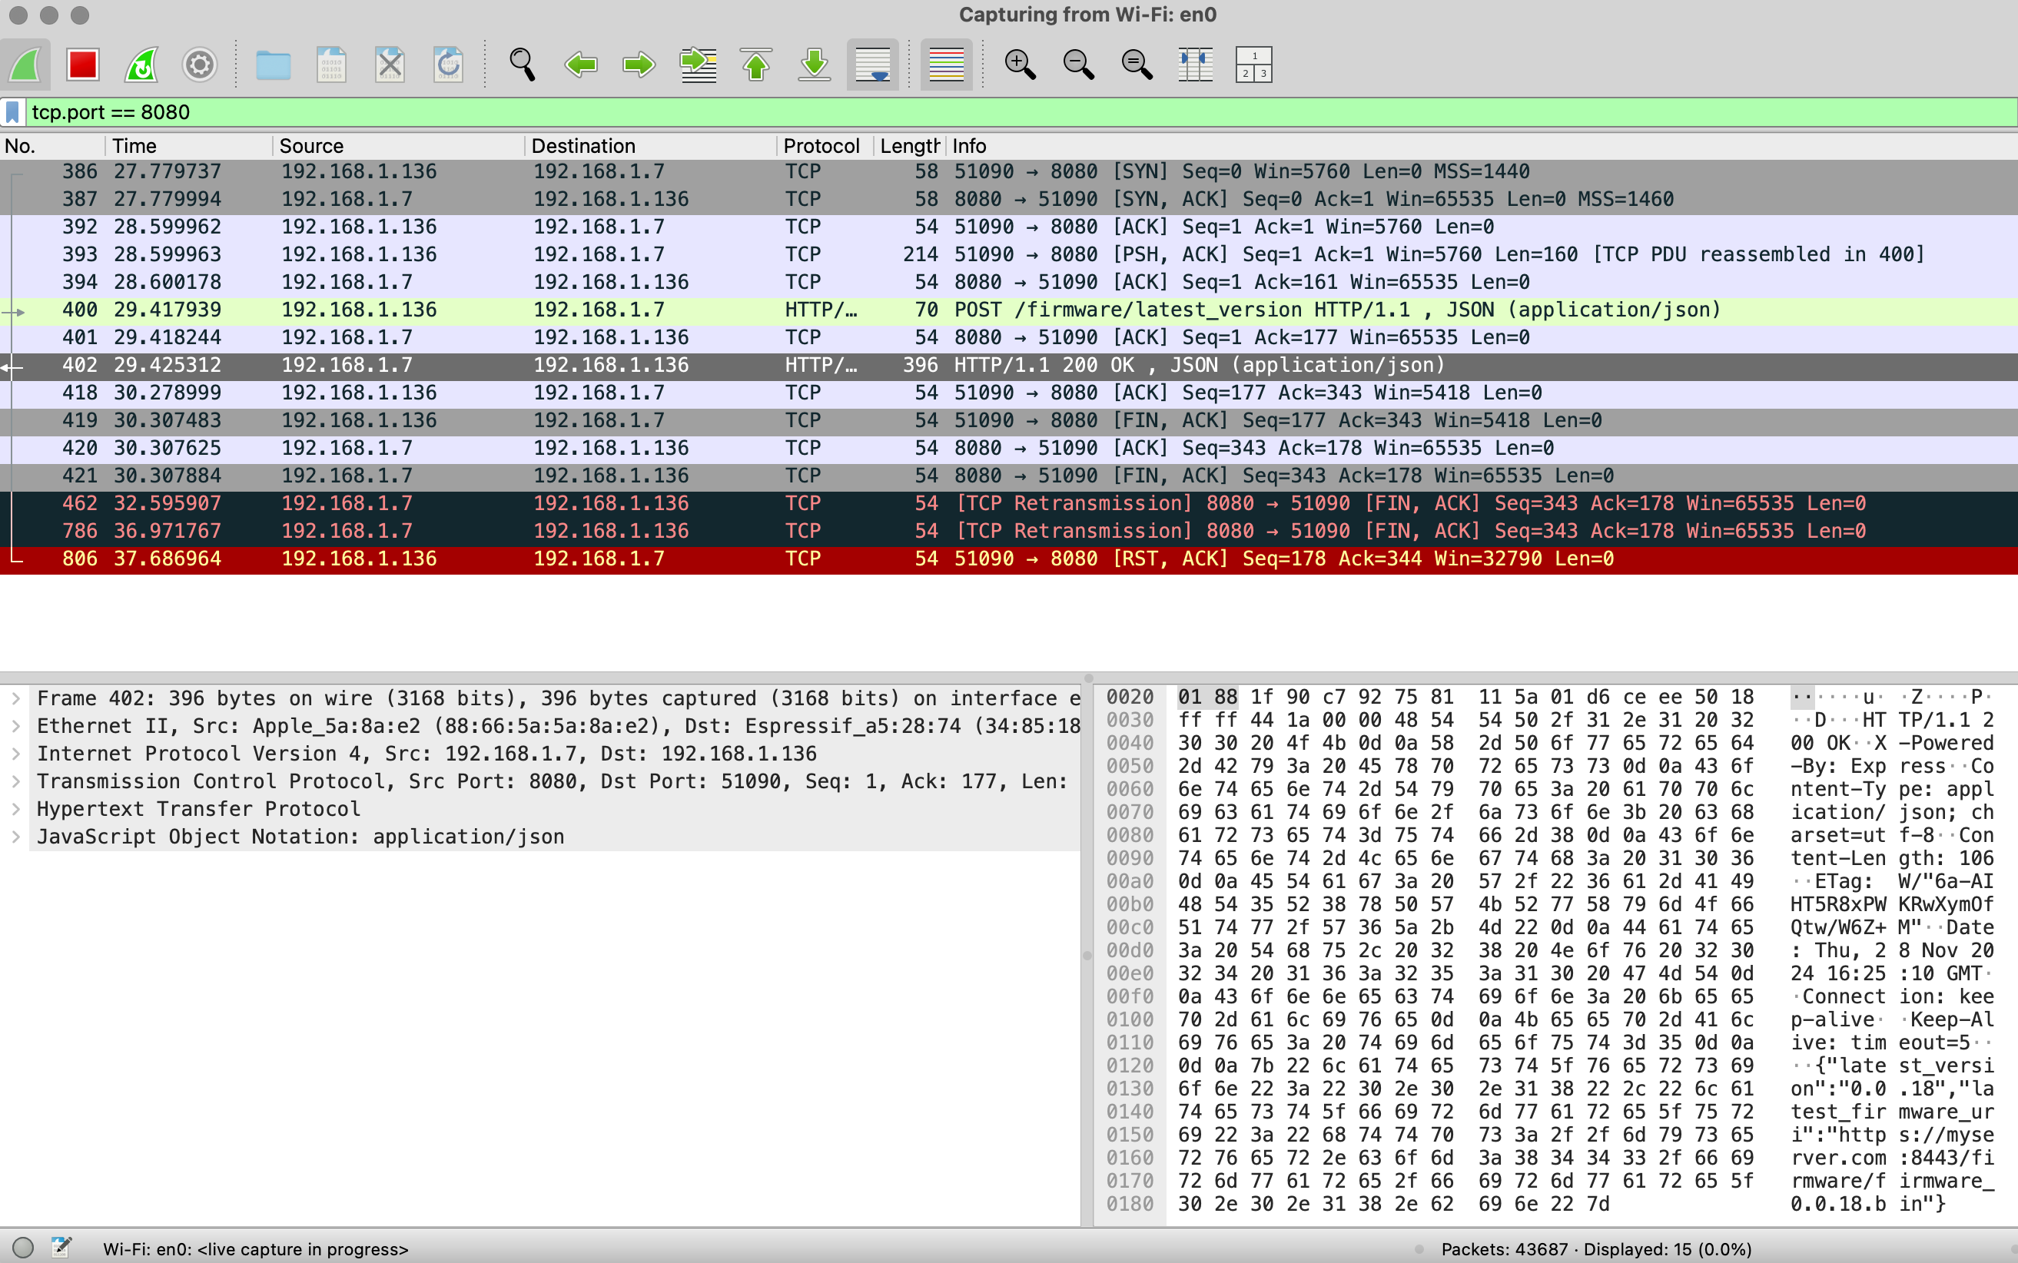Sort by the Destination column header
2018x1263 pixels.
(651, 146)
